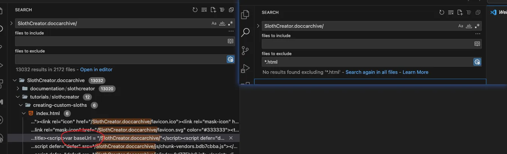Collapse all results in the left Search panel
Screen dimensions: 507x154
pos(231,10)
